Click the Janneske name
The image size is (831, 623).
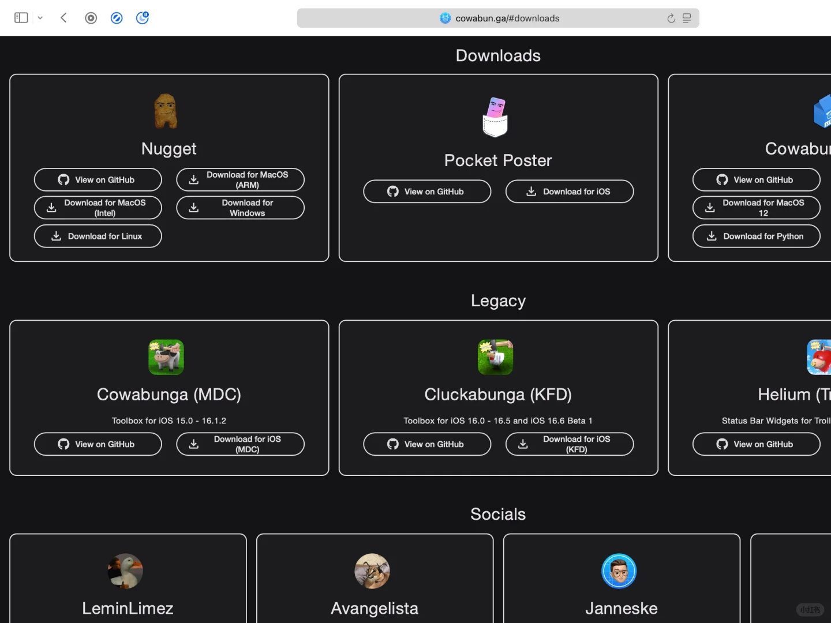point(622,608)
